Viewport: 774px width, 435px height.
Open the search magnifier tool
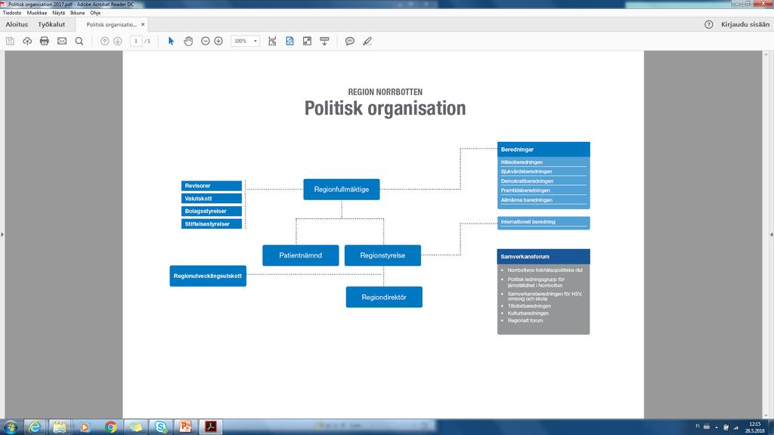pyautogui.click(x=79, y=42)
